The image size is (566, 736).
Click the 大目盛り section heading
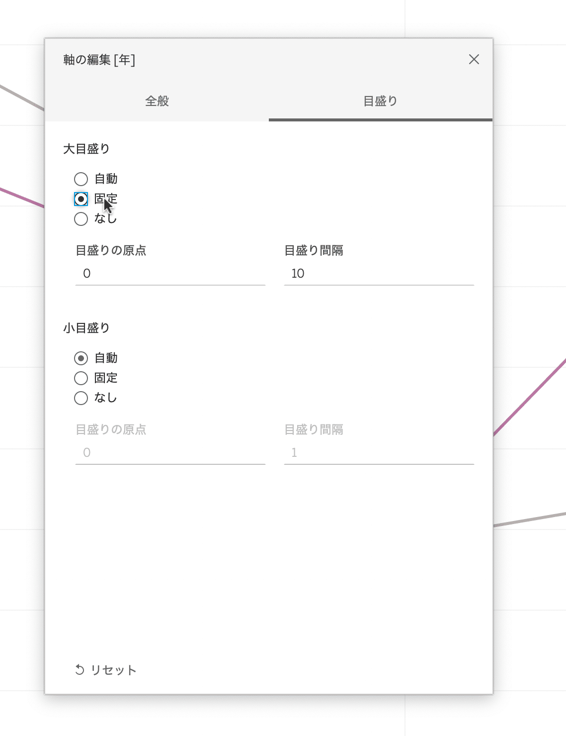[x=86, y=149]
